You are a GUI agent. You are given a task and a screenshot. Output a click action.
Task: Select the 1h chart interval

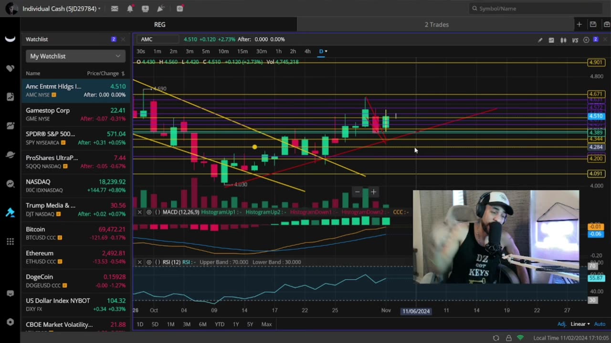click(278, 51)
